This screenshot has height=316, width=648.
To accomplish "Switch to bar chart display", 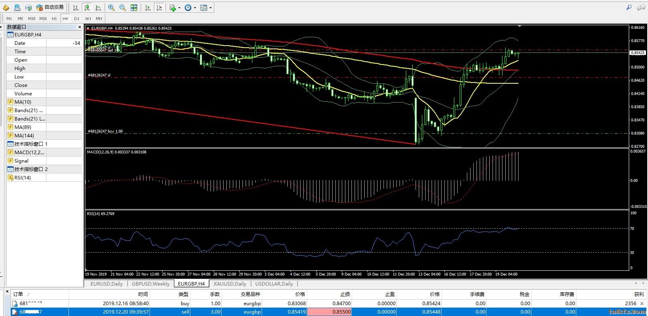I will [x=75, y=7].
